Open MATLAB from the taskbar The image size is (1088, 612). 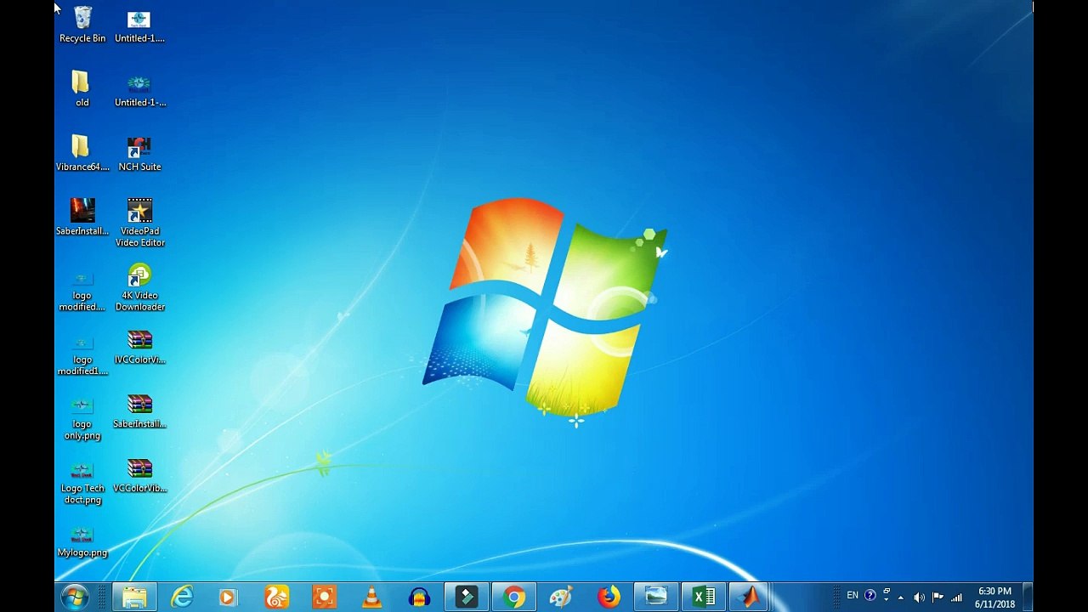click(751, 598)
